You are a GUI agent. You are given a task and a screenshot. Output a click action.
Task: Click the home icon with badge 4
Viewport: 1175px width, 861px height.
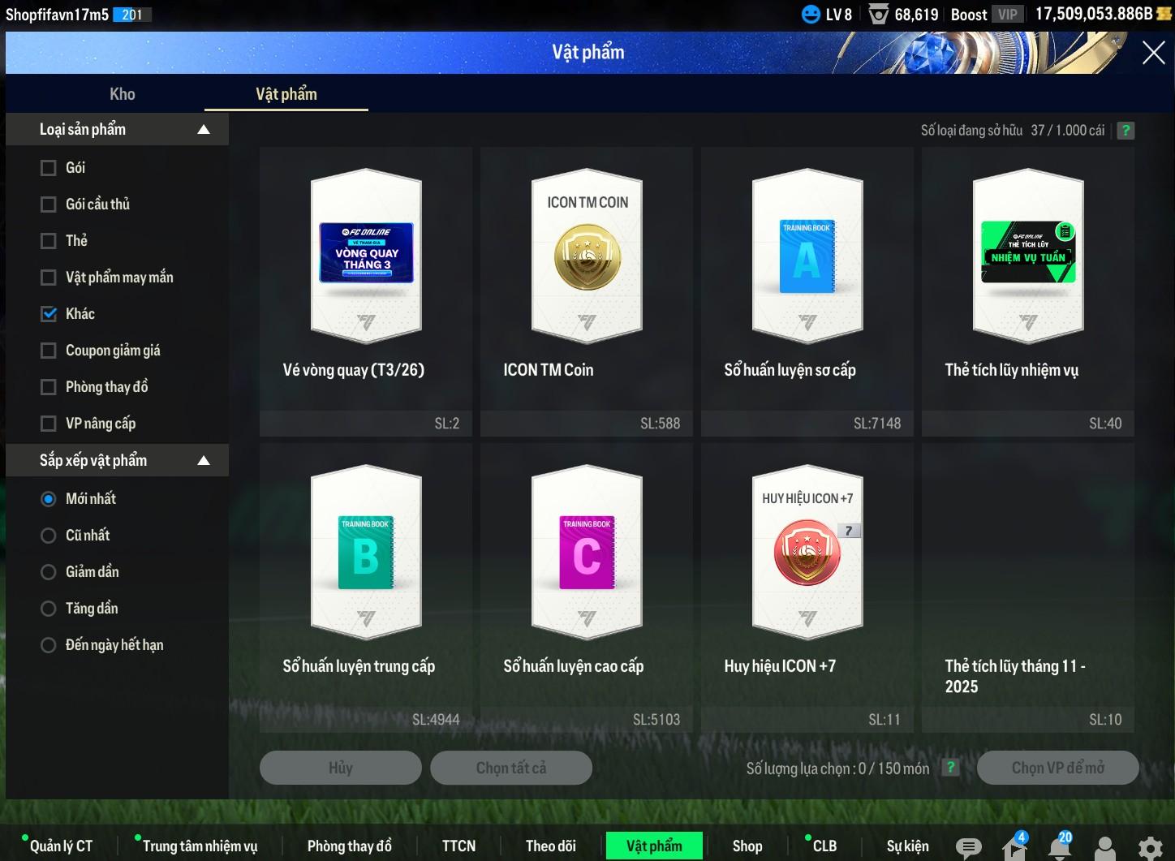click(1014, 848)
